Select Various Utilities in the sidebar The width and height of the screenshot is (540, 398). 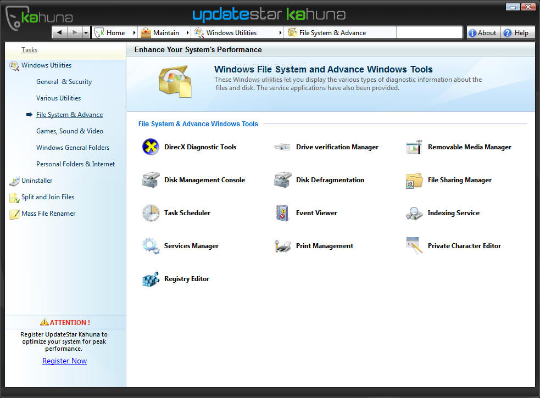tap(59, 98)
